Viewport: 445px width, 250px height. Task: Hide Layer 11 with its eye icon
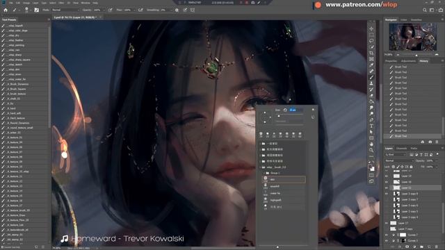point(387,188)
